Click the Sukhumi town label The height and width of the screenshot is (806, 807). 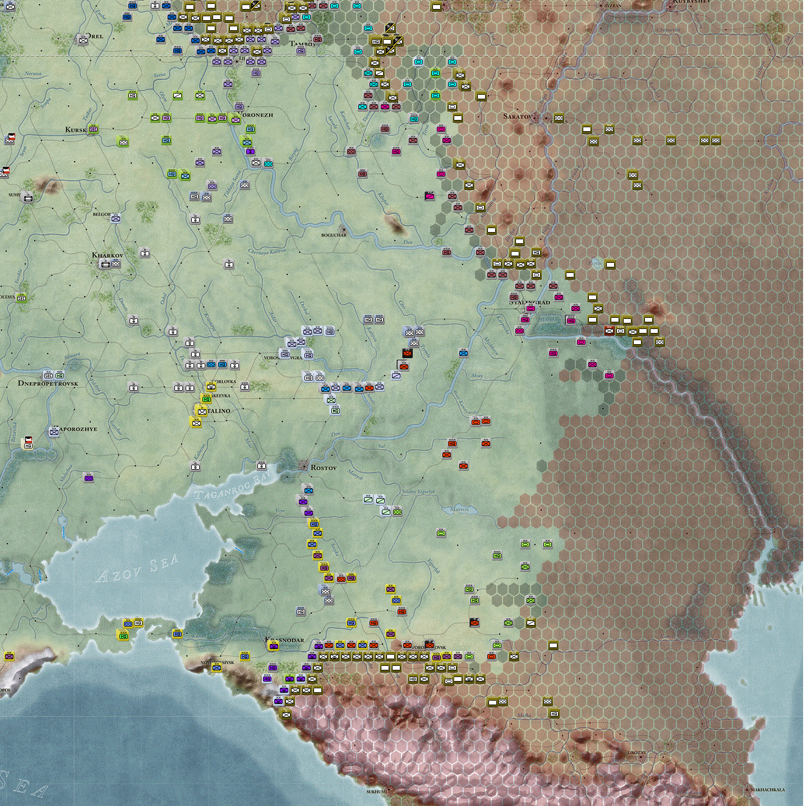(377, 791)
